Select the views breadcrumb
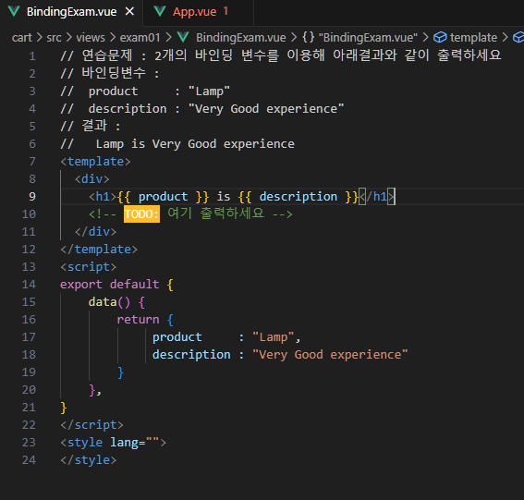 pyautogui.click(x=91, y=38)
